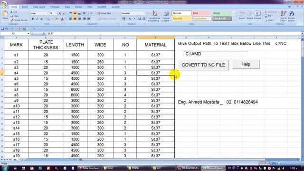Click the Wrap Text button
304x171 pixels.
(104, 13)
